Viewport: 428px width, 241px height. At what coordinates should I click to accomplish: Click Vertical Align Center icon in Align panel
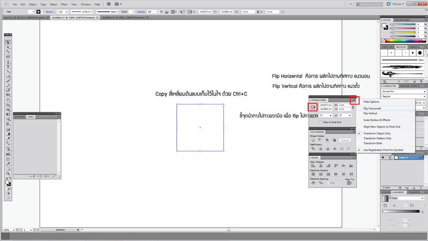[x=343, y=165]
